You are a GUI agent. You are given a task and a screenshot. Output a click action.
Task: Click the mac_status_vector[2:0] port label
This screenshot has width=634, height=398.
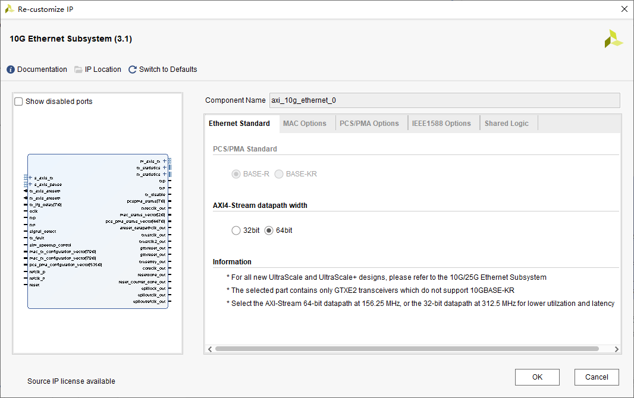(142, 215)
